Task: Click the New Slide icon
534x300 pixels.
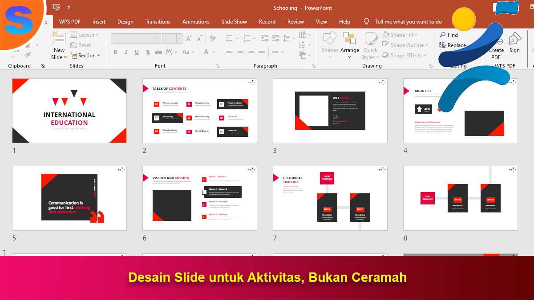Action: pyautogui.click(x=59, y=38)
